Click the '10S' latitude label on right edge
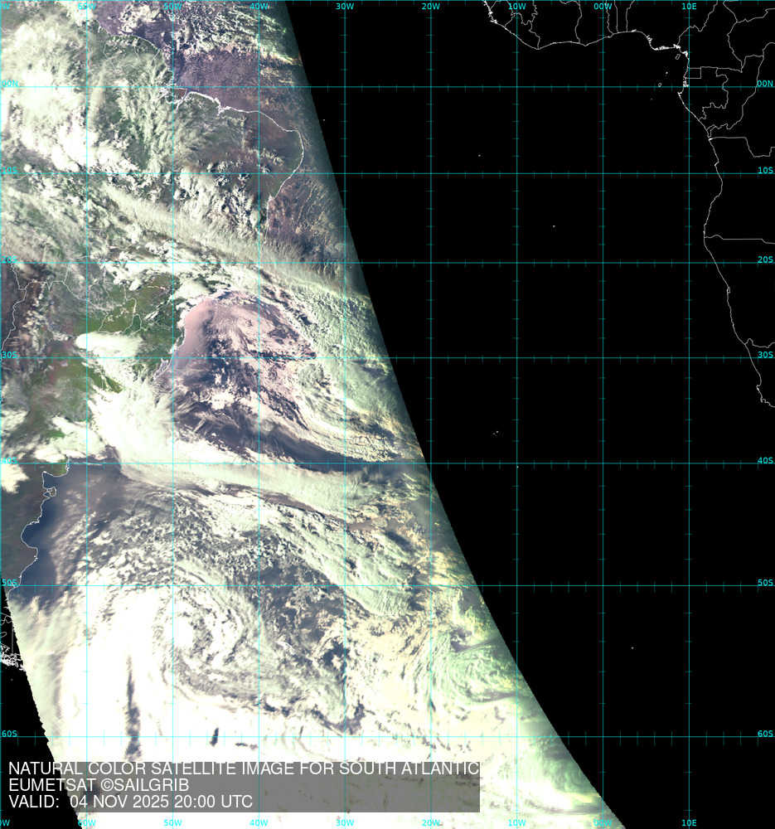 tap(764, 171)
